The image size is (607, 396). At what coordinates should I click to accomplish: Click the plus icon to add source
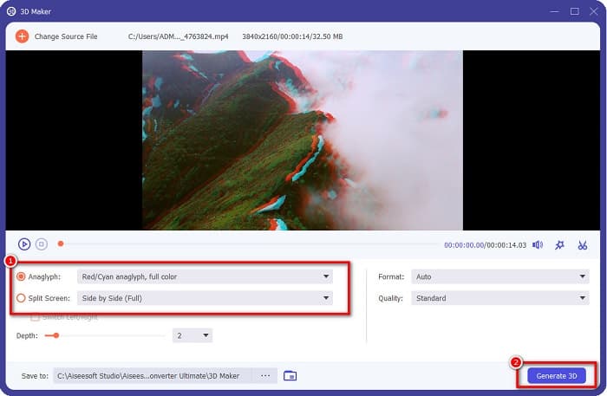pos(22,36)
